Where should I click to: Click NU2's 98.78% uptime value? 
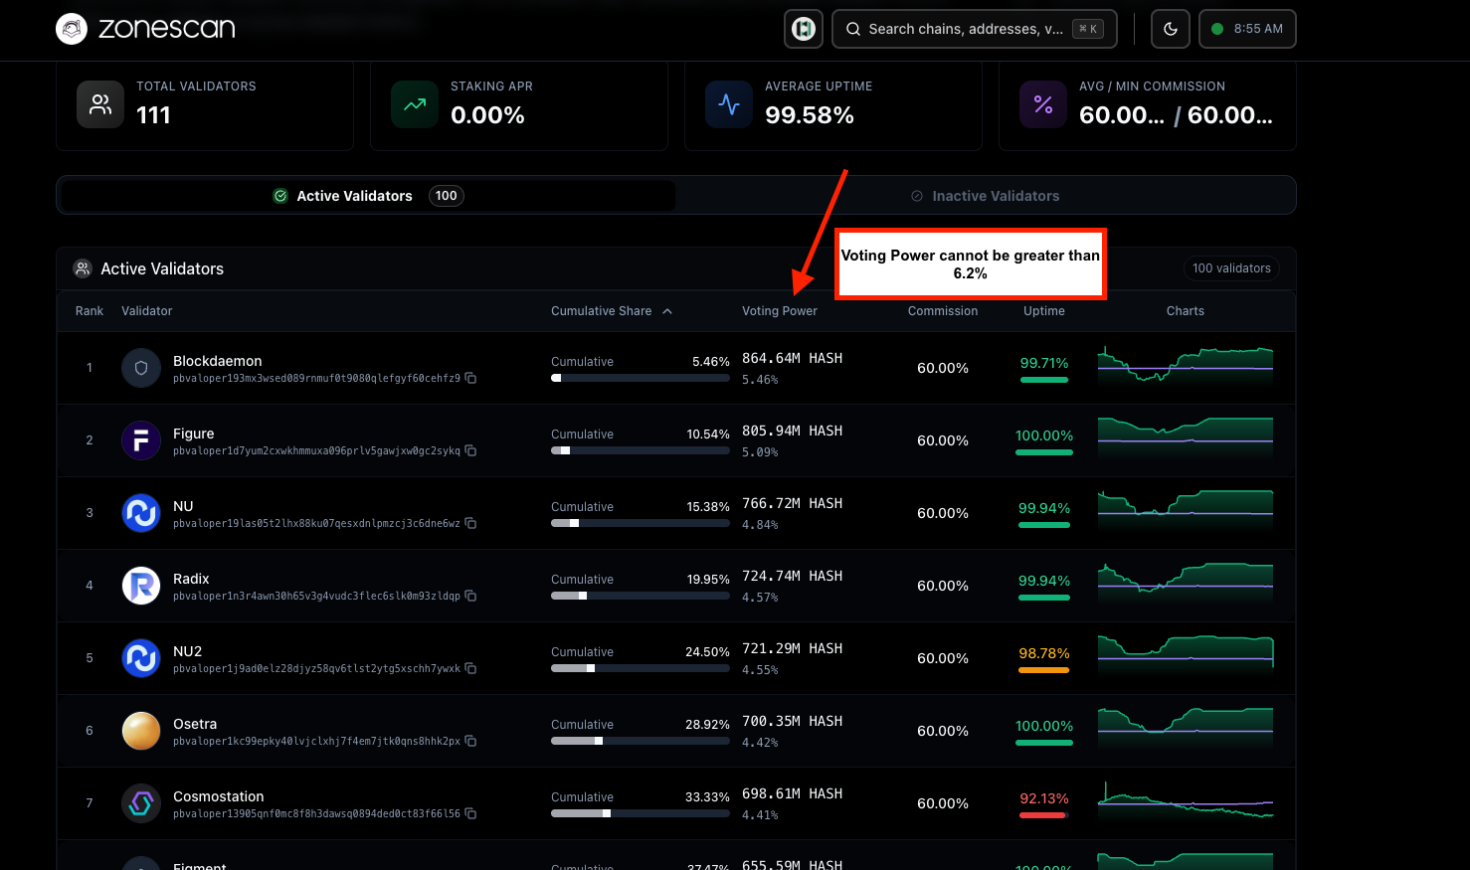coord(1044,653)
